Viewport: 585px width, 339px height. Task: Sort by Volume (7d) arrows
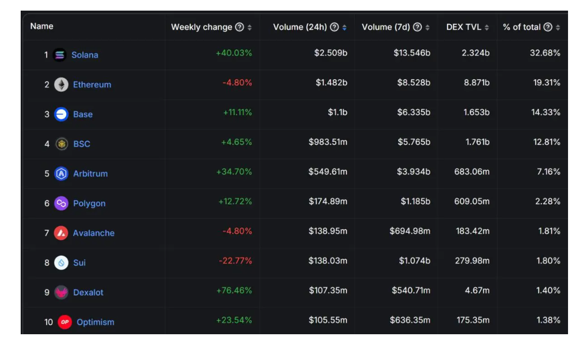pos(427,28)
